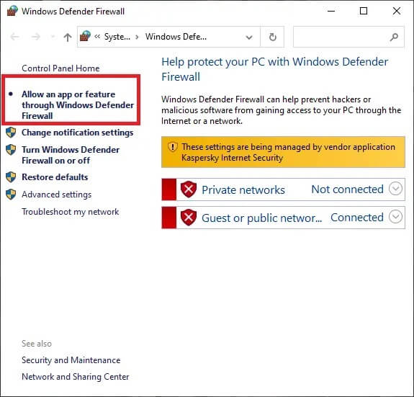
Task: Go up one level with Up arrow
Action: tap(68, 37)
